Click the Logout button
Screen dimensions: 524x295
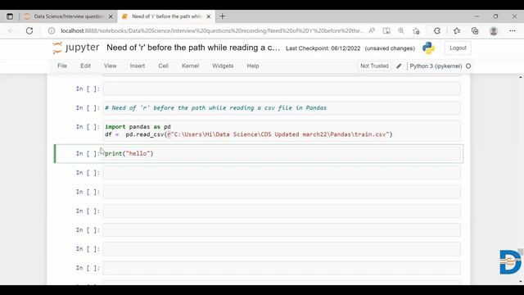(x=458, y=48)
